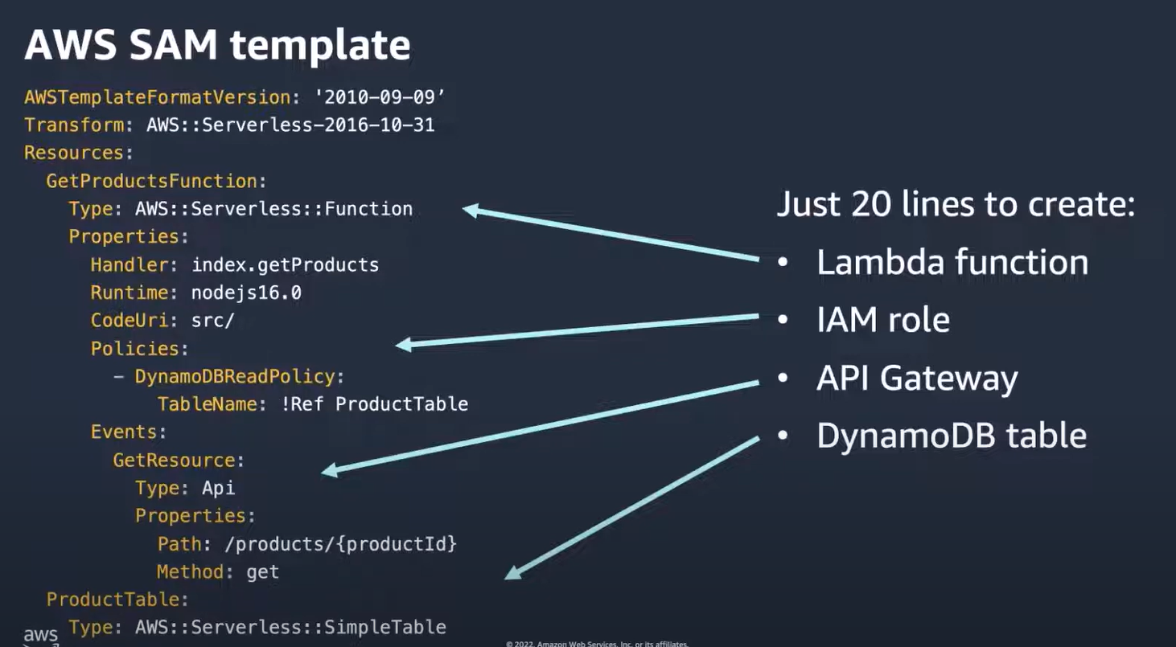1176x647 pixels.
Task: Select the 'Just 20 lines to create:' heading
Action: (955, 205)
